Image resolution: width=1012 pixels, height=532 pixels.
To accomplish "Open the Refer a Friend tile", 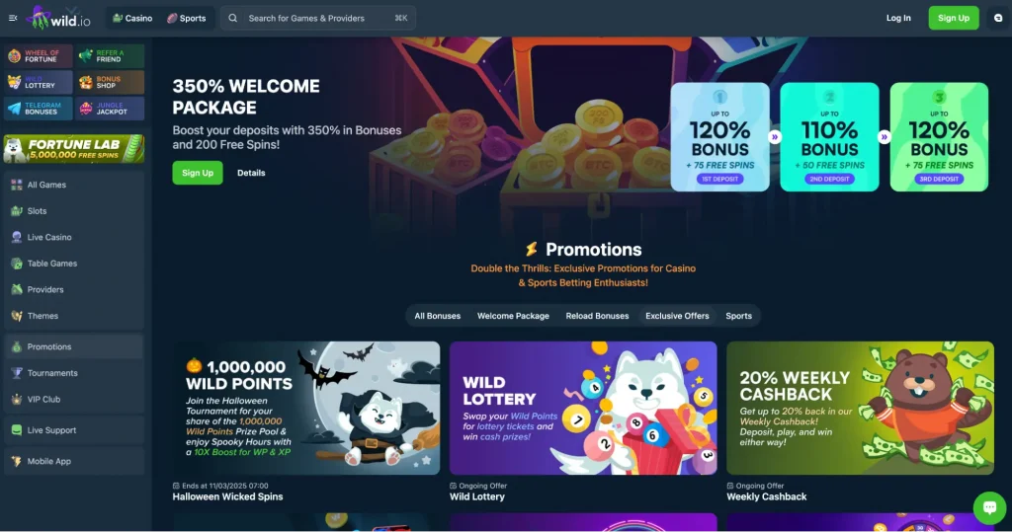I will pyautogui.click(x=110, y=56).
